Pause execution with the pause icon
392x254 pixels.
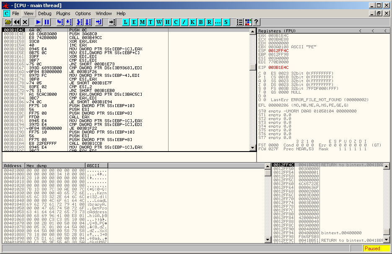(x=47, y=22)
